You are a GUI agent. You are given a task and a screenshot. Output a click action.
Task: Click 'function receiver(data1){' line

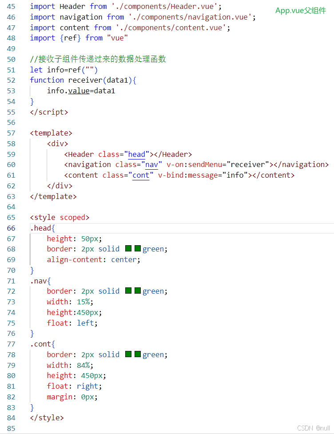[x=83, y=80]
